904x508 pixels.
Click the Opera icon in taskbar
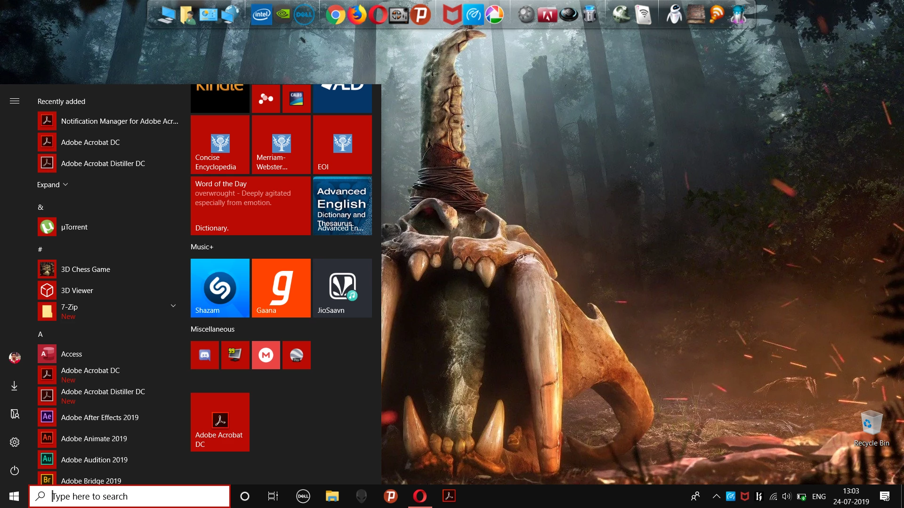click(x=420, y=496)
